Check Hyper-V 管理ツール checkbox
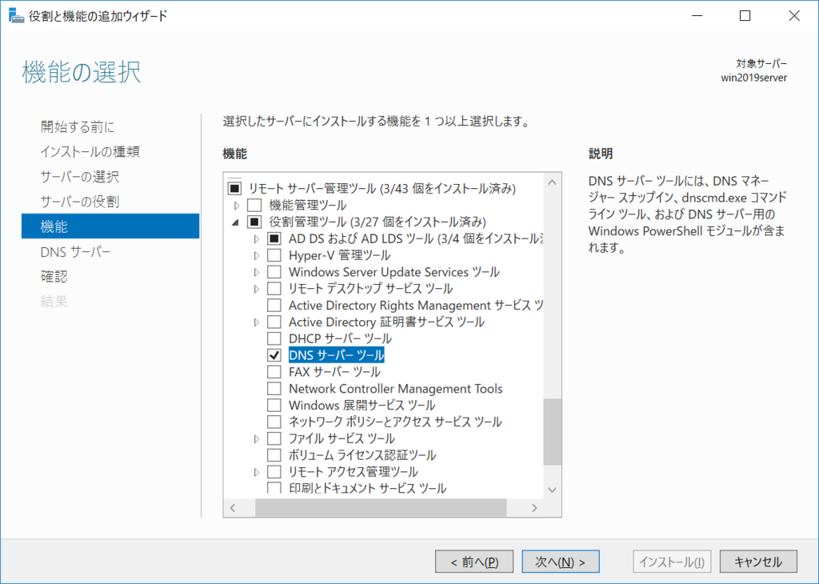 coord(274,255)
